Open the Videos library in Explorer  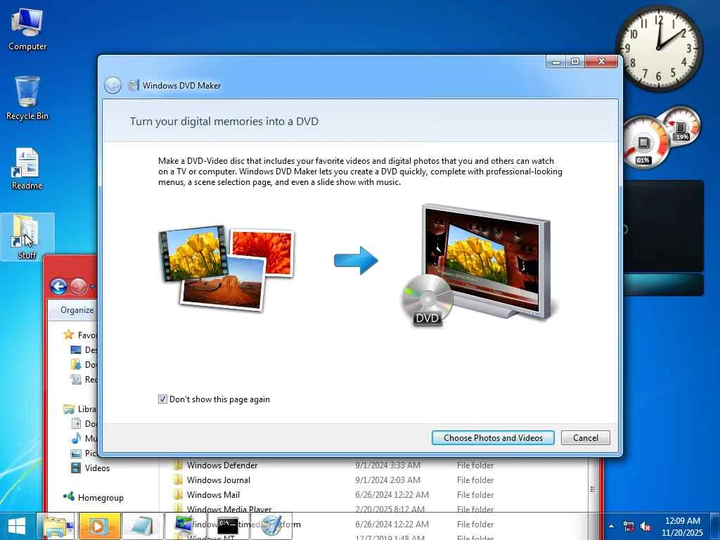coord(91,468)
